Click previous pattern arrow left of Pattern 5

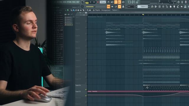point(136,6)
